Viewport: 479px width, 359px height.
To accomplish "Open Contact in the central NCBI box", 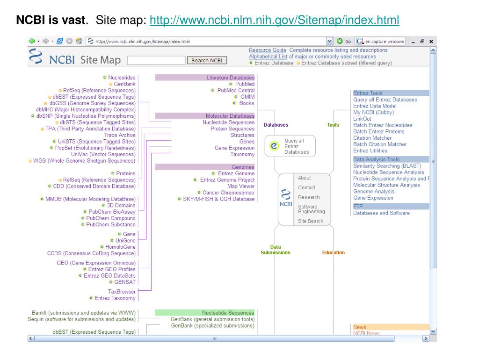I will click(306, 188).
